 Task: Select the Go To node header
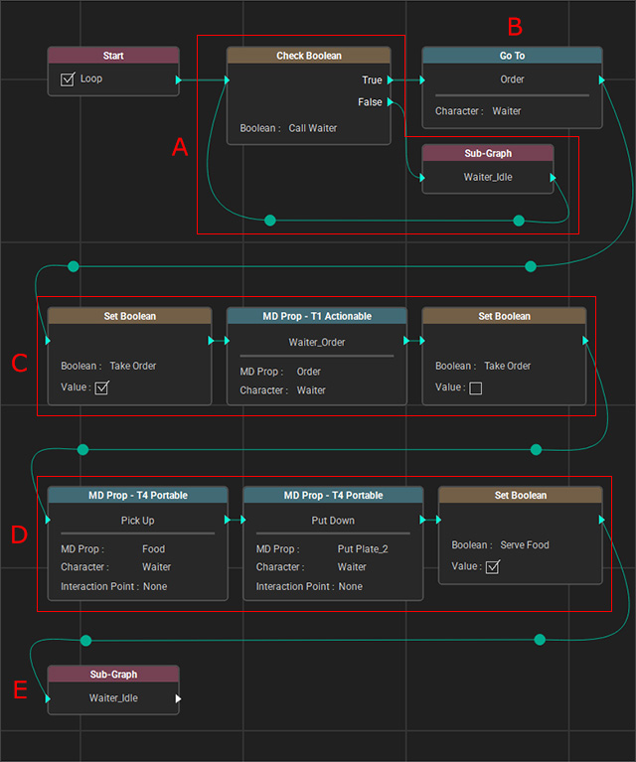512,56
